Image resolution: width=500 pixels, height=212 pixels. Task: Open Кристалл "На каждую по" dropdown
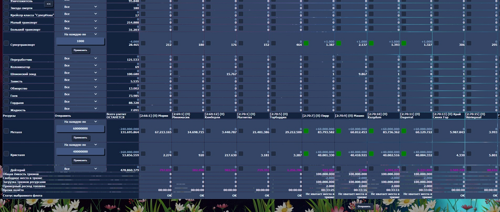[x=80, y=145]
